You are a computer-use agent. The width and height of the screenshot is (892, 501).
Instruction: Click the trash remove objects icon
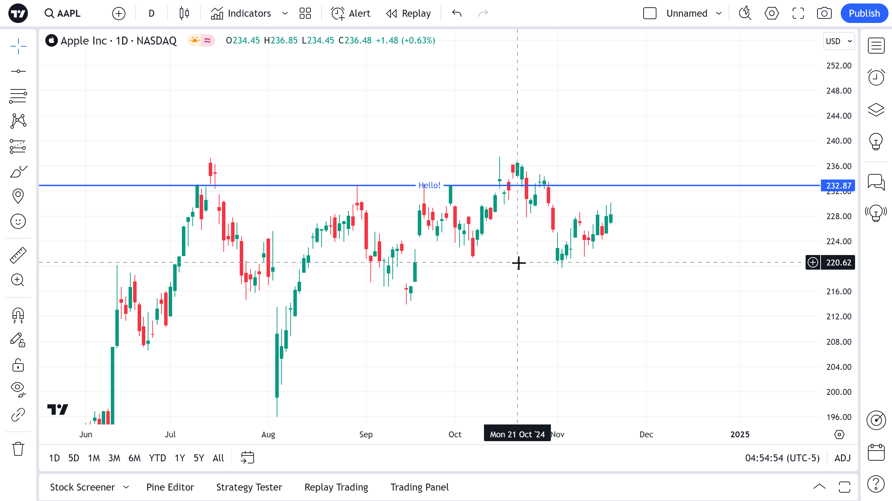click(x=18, y=449)
